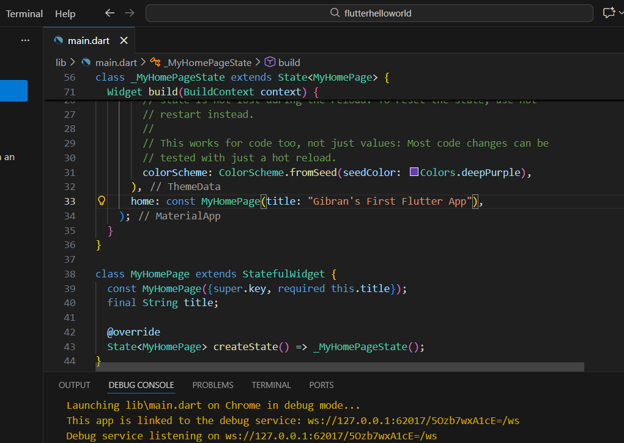Image resolution: width=624 pixels, height=443 pixels.
Task: Switch to the PROBLEMS panel tab
Action: [x=213, y=385]
